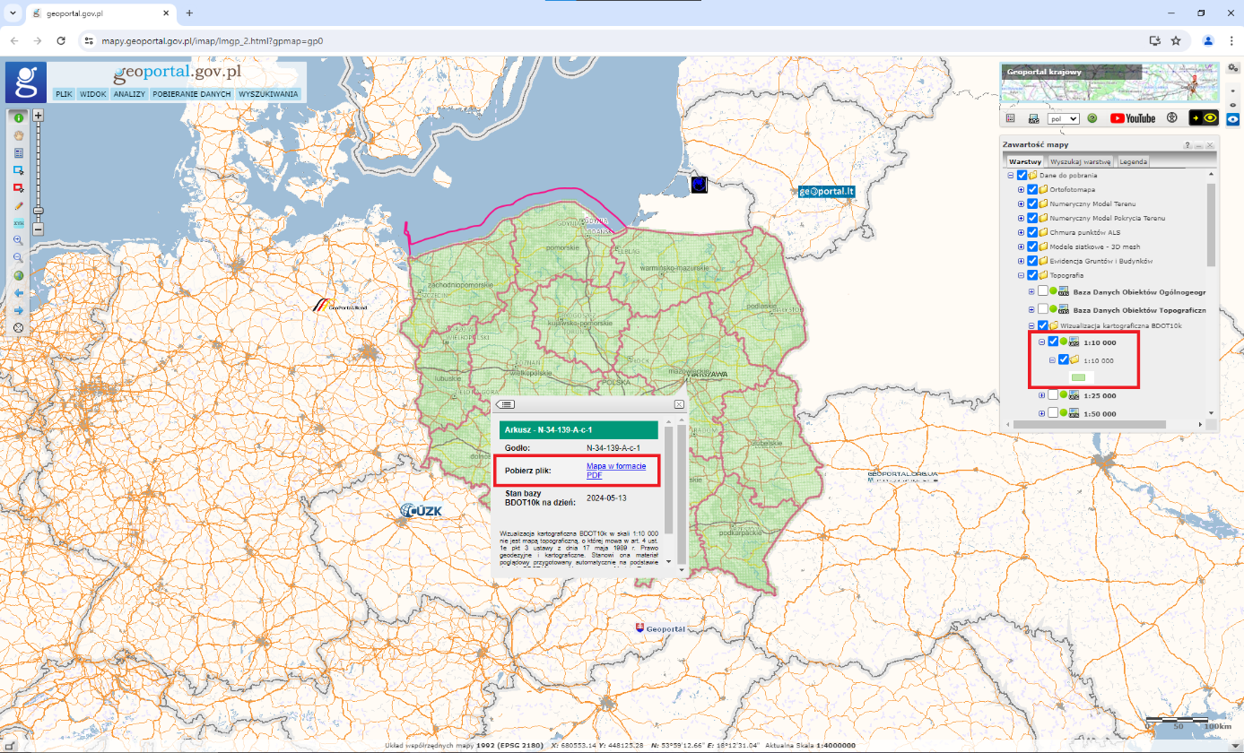This screenshot has height=753, width=1244.
Task: Close the Arkusz N-34-139-A-c-1 popup
Action: pyautogui.click(x=677, y=404)
